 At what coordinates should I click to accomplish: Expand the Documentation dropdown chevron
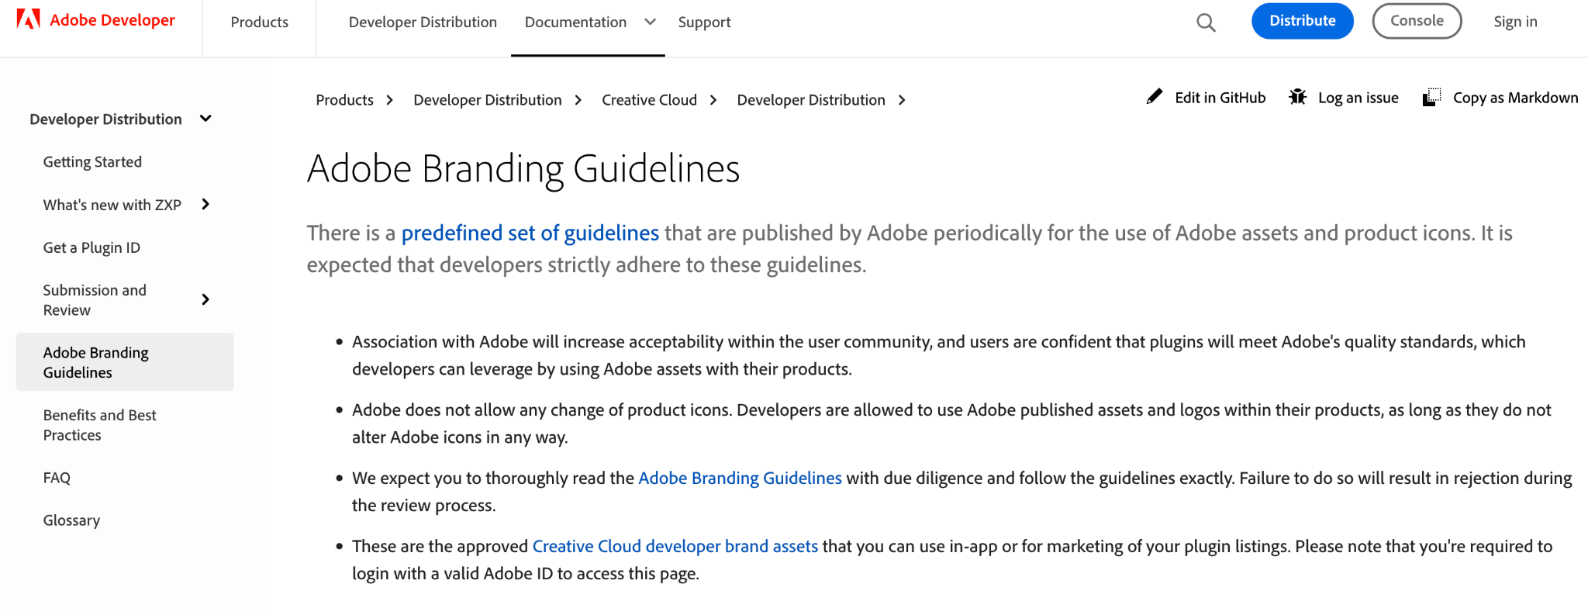coord(650,22)
